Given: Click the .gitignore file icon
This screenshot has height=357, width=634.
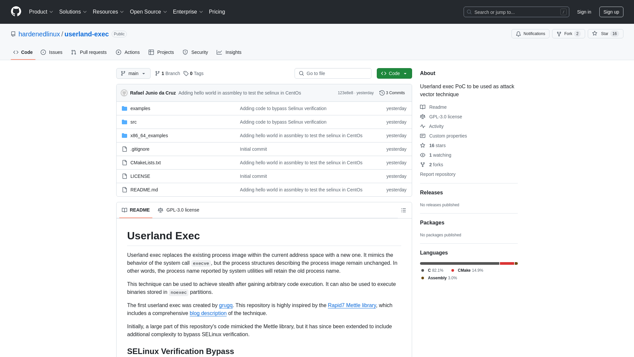Looking at the screenshot, I should 124,149.
